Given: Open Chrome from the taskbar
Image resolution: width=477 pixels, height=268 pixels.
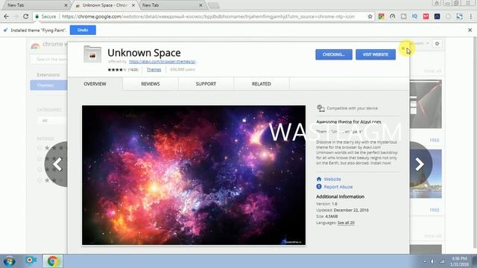Looking at the screenshot, I should pyautogui.click(x=52, y=261).
